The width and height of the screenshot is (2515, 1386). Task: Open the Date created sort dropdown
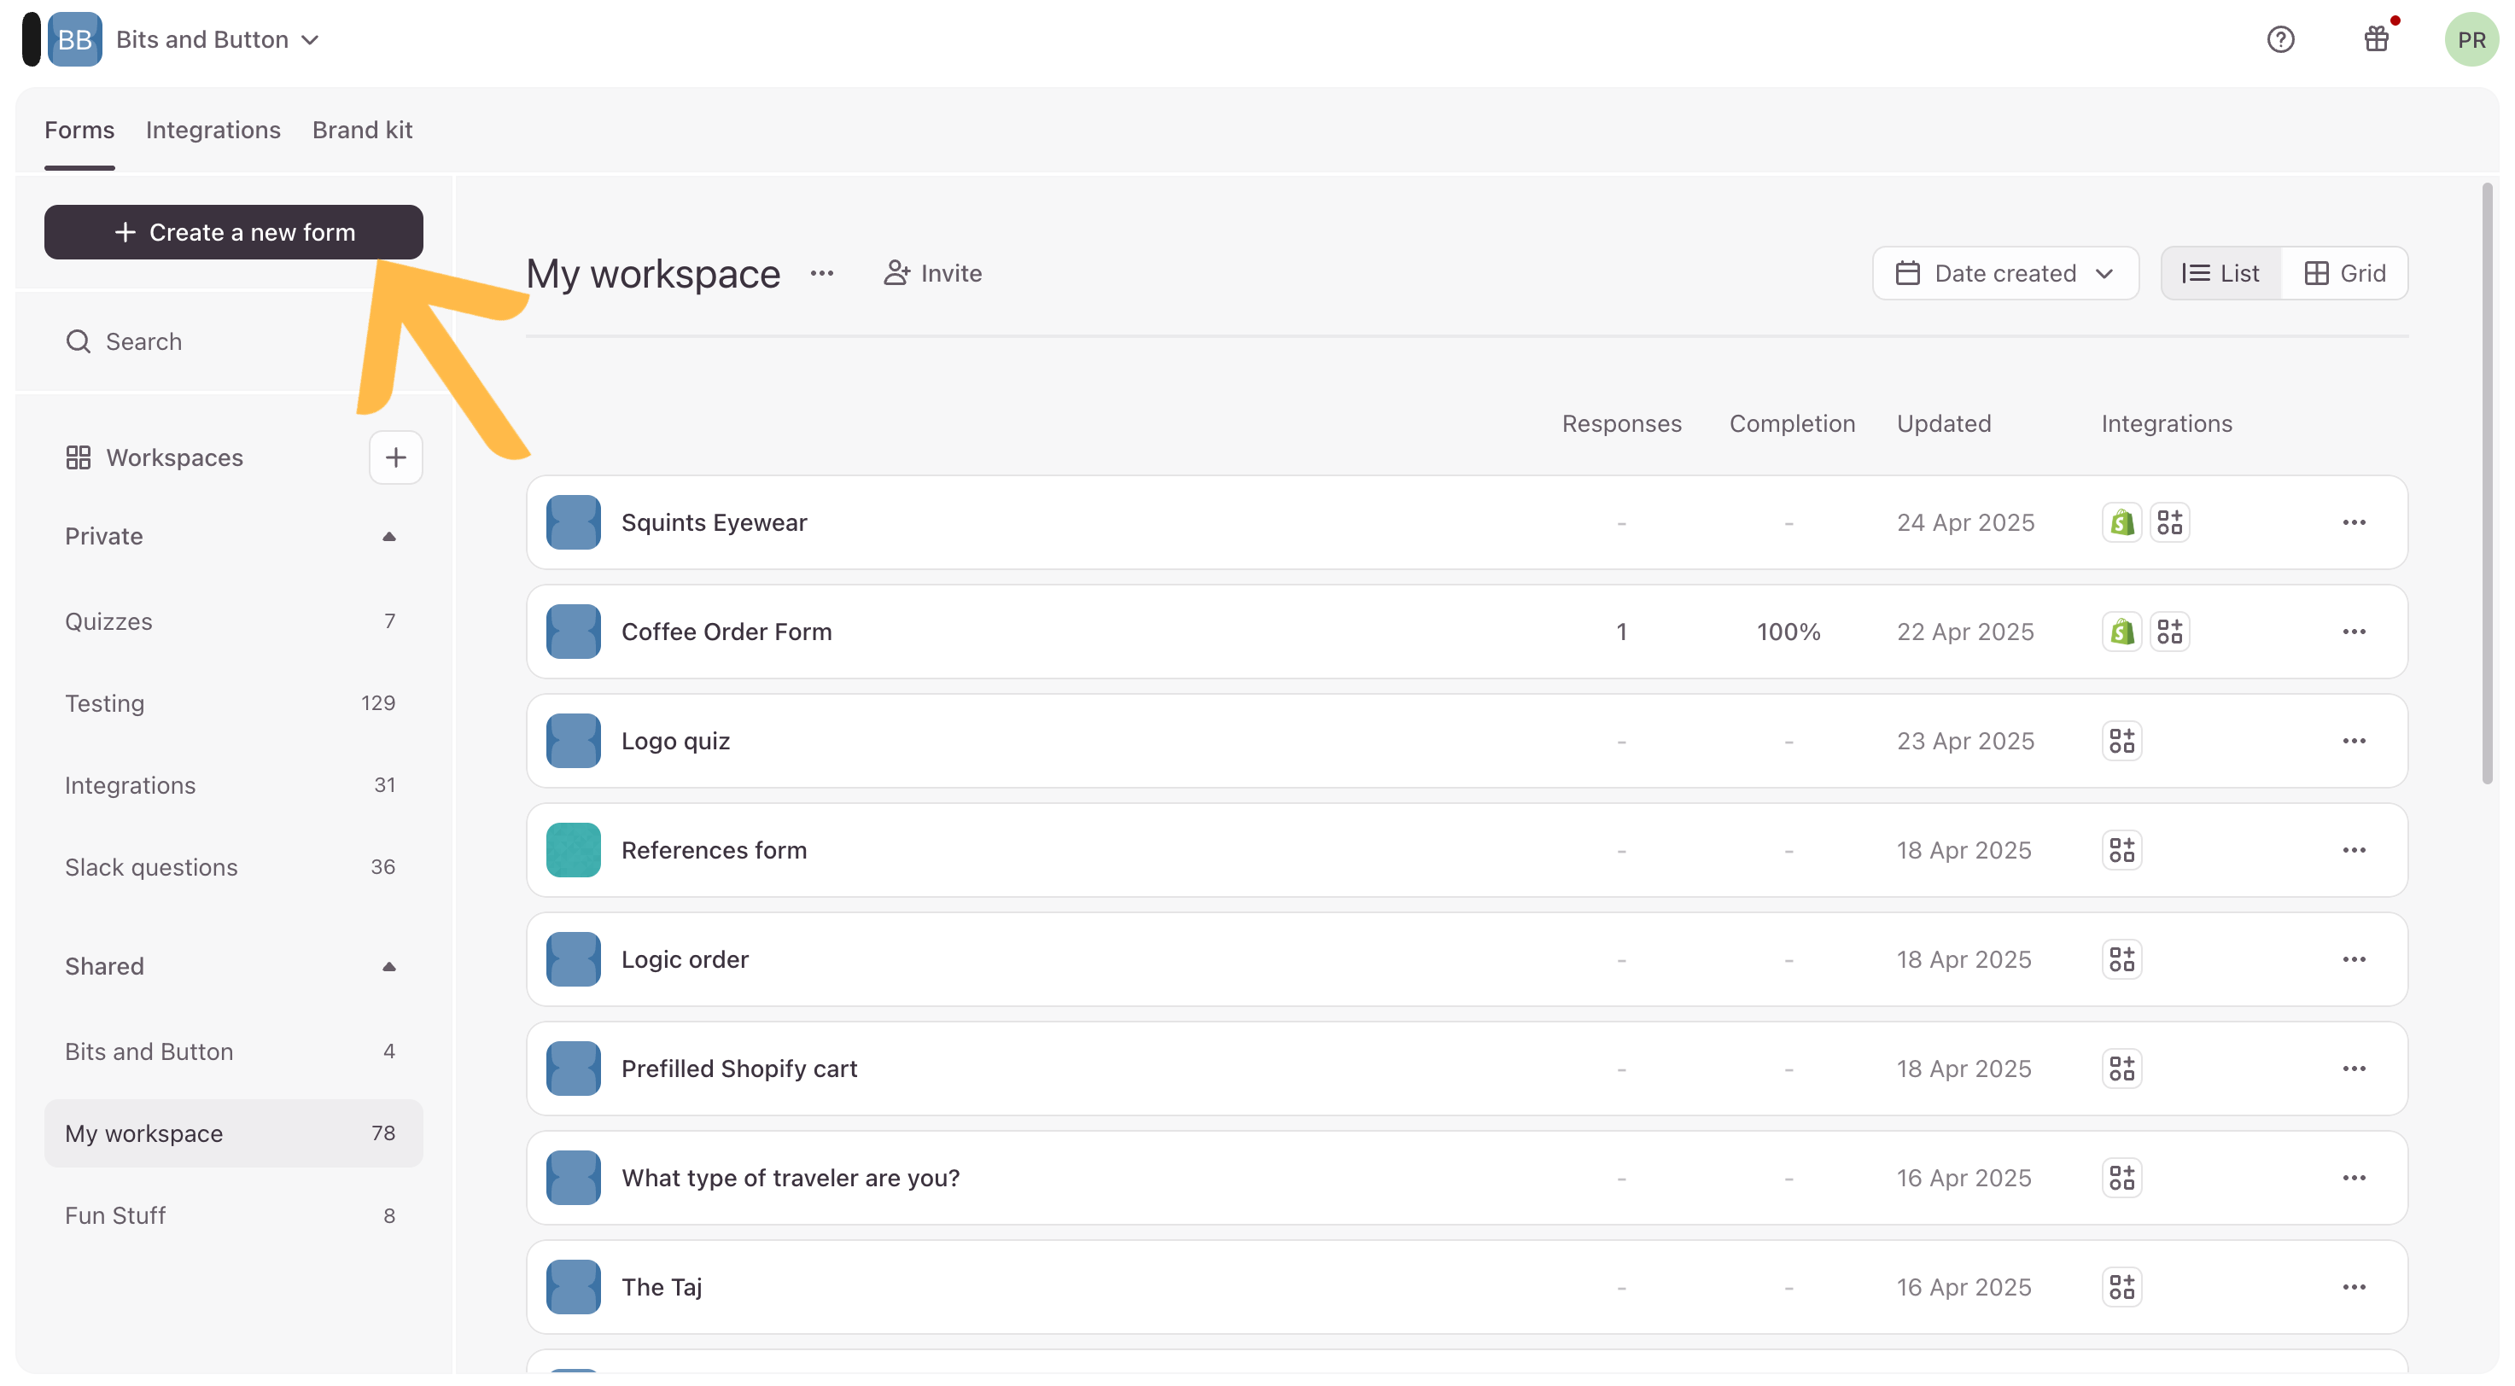2004,273
